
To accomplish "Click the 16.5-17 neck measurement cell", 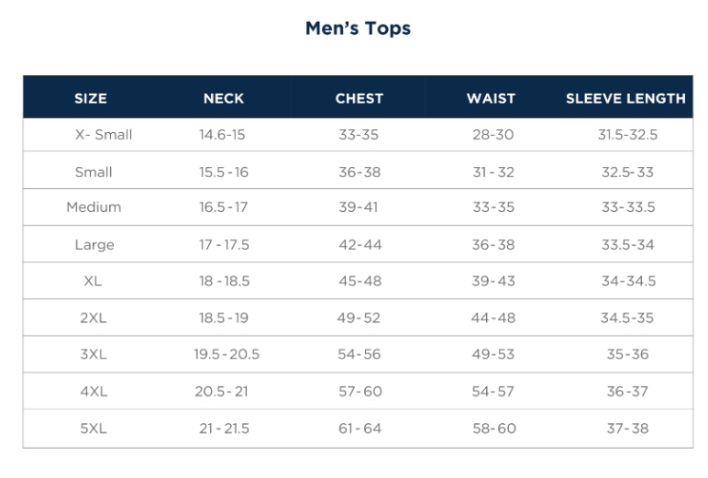I will click(x=224, y=207).
